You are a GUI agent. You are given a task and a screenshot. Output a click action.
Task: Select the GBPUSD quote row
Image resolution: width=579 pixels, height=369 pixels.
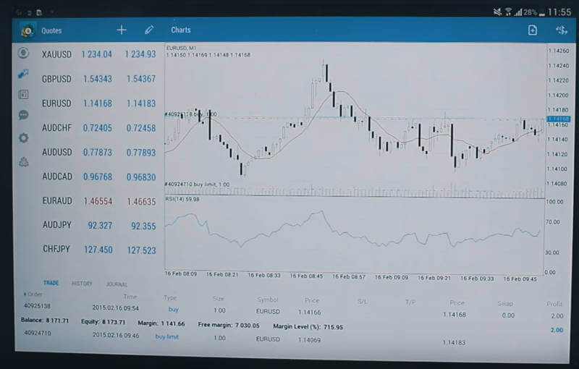(x=98, y=79)
